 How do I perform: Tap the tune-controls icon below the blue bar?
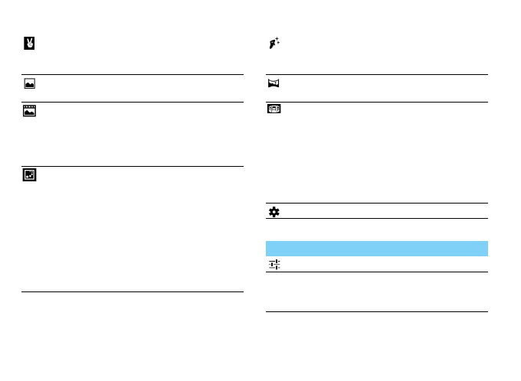pos(274,264)
